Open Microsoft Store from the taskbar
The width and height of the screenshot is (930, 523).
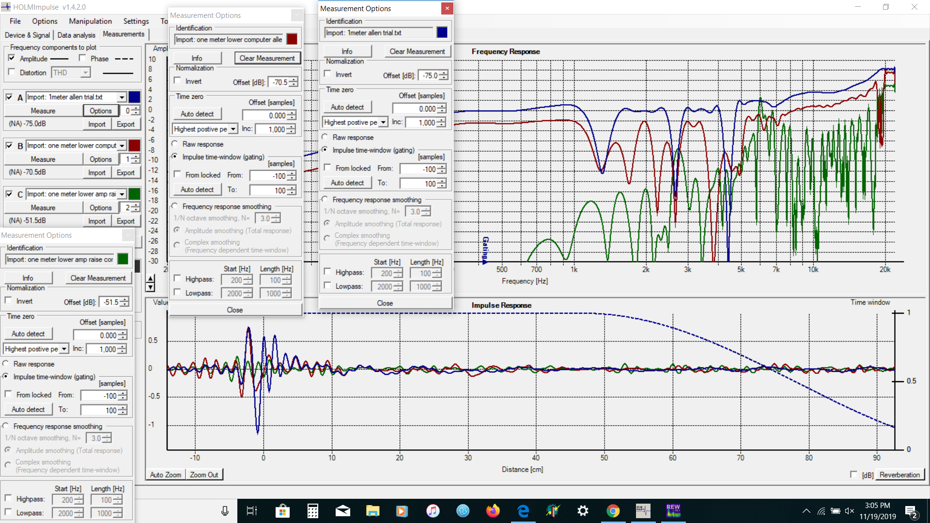click(x=282, y=511)
